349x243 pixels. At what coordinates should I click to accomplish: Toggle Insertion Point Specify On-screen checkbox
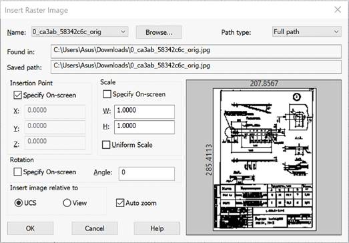coord(18,95)
